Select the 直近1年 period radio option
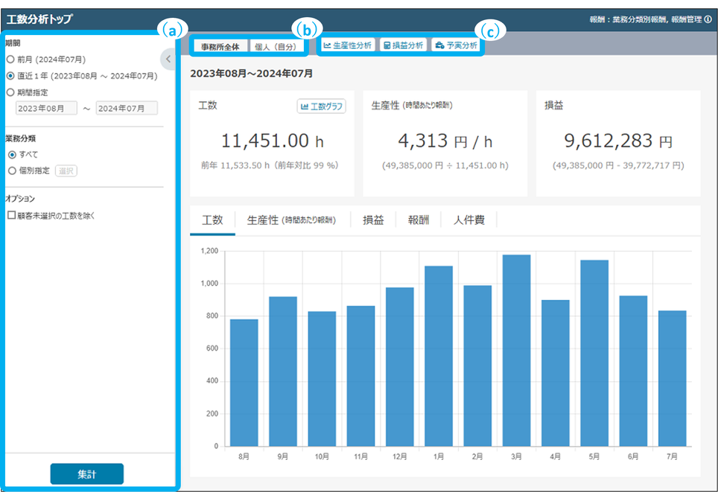This screenshot has width=718, height=492. pos(10,75)
